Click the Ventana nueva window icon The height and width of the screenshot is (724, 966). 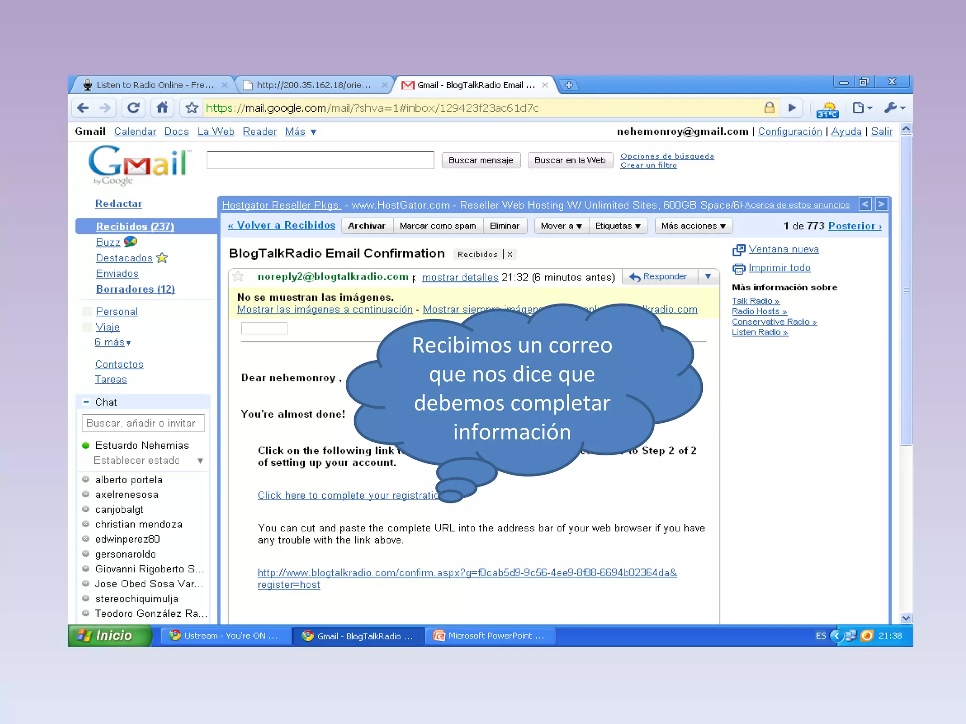point(739,250)
